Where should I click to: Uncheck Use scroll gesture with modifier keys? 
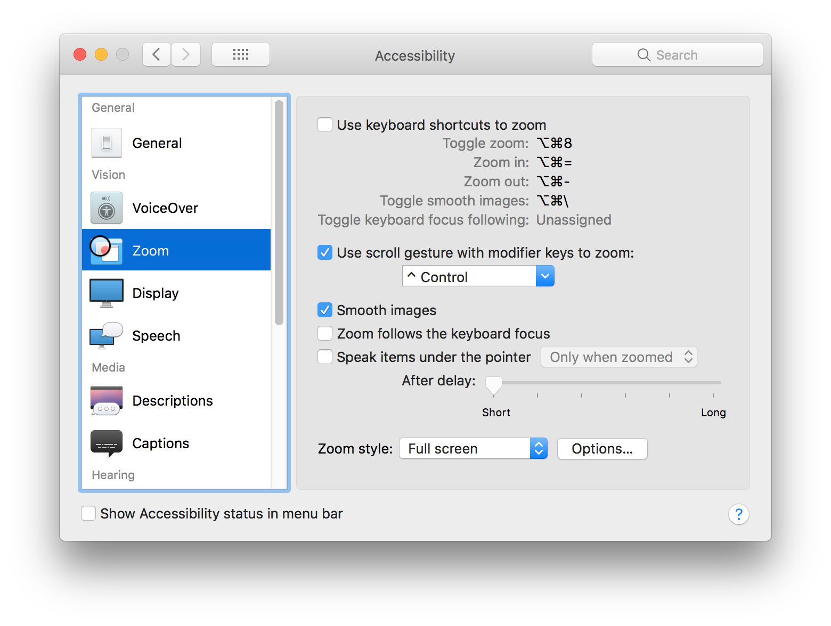click(325, 252)
